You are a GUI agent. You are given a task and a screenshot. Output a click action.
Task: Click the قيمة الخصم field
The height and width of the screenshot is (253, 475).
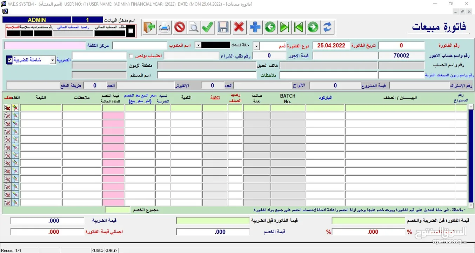[213, 232]
